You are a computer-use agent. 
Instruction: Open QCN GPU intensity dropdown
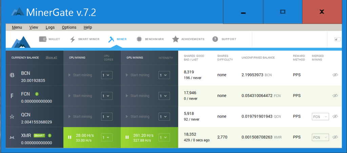point(164,117)
